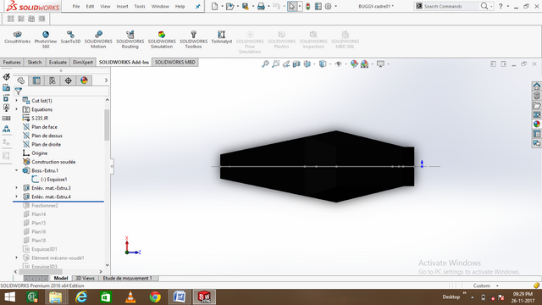Open the DisplayManager tab
This screenshot has width=542, height=305.
click(84, 80)
